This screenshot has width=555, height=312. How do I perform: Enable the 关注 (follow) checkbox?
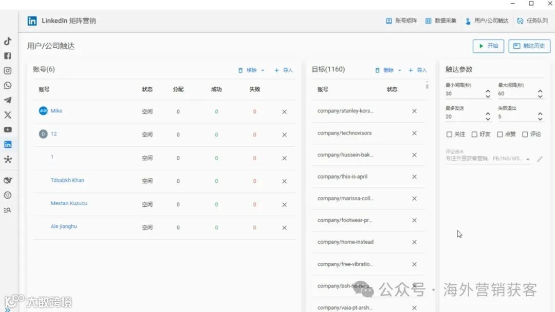tap(449, 134)
